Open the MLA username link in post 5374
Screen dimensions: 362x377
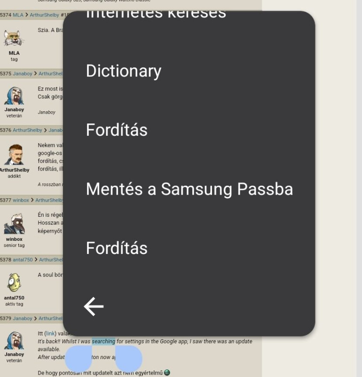coord(18,15)
